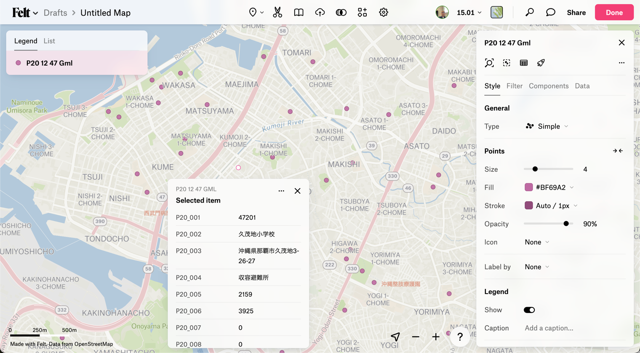This screenshot has height=353, width=640.
Task: Click the user avatar photo
Action: (x=442, y=12)
